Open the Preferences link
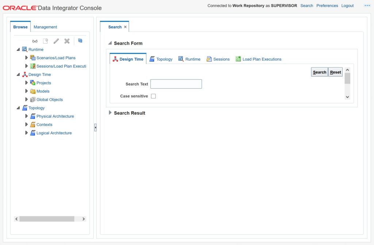Viewport: 374px width, 245px height. (x=327, y=5)
